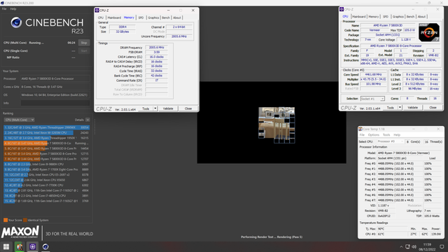Open the Socket #1 selection dropdown
The width and height of the screenshot is (448, 252).
pyautogui.click(x=372, y=99)
